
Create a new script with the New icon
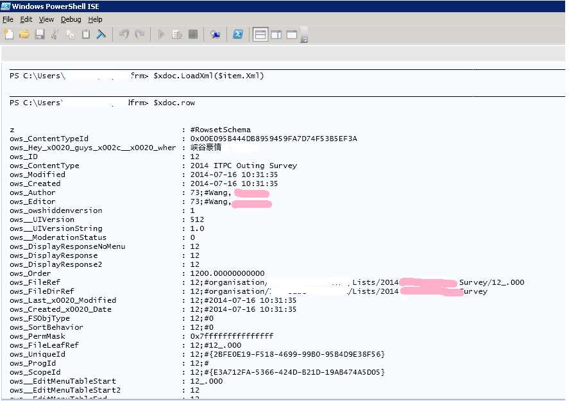tap(9, 35)
